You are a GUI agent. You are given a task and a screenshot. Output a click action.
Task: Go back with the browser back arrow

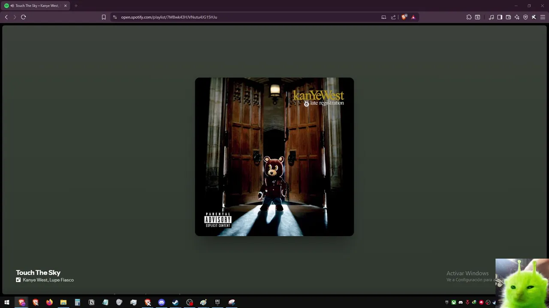coord(6,17)
